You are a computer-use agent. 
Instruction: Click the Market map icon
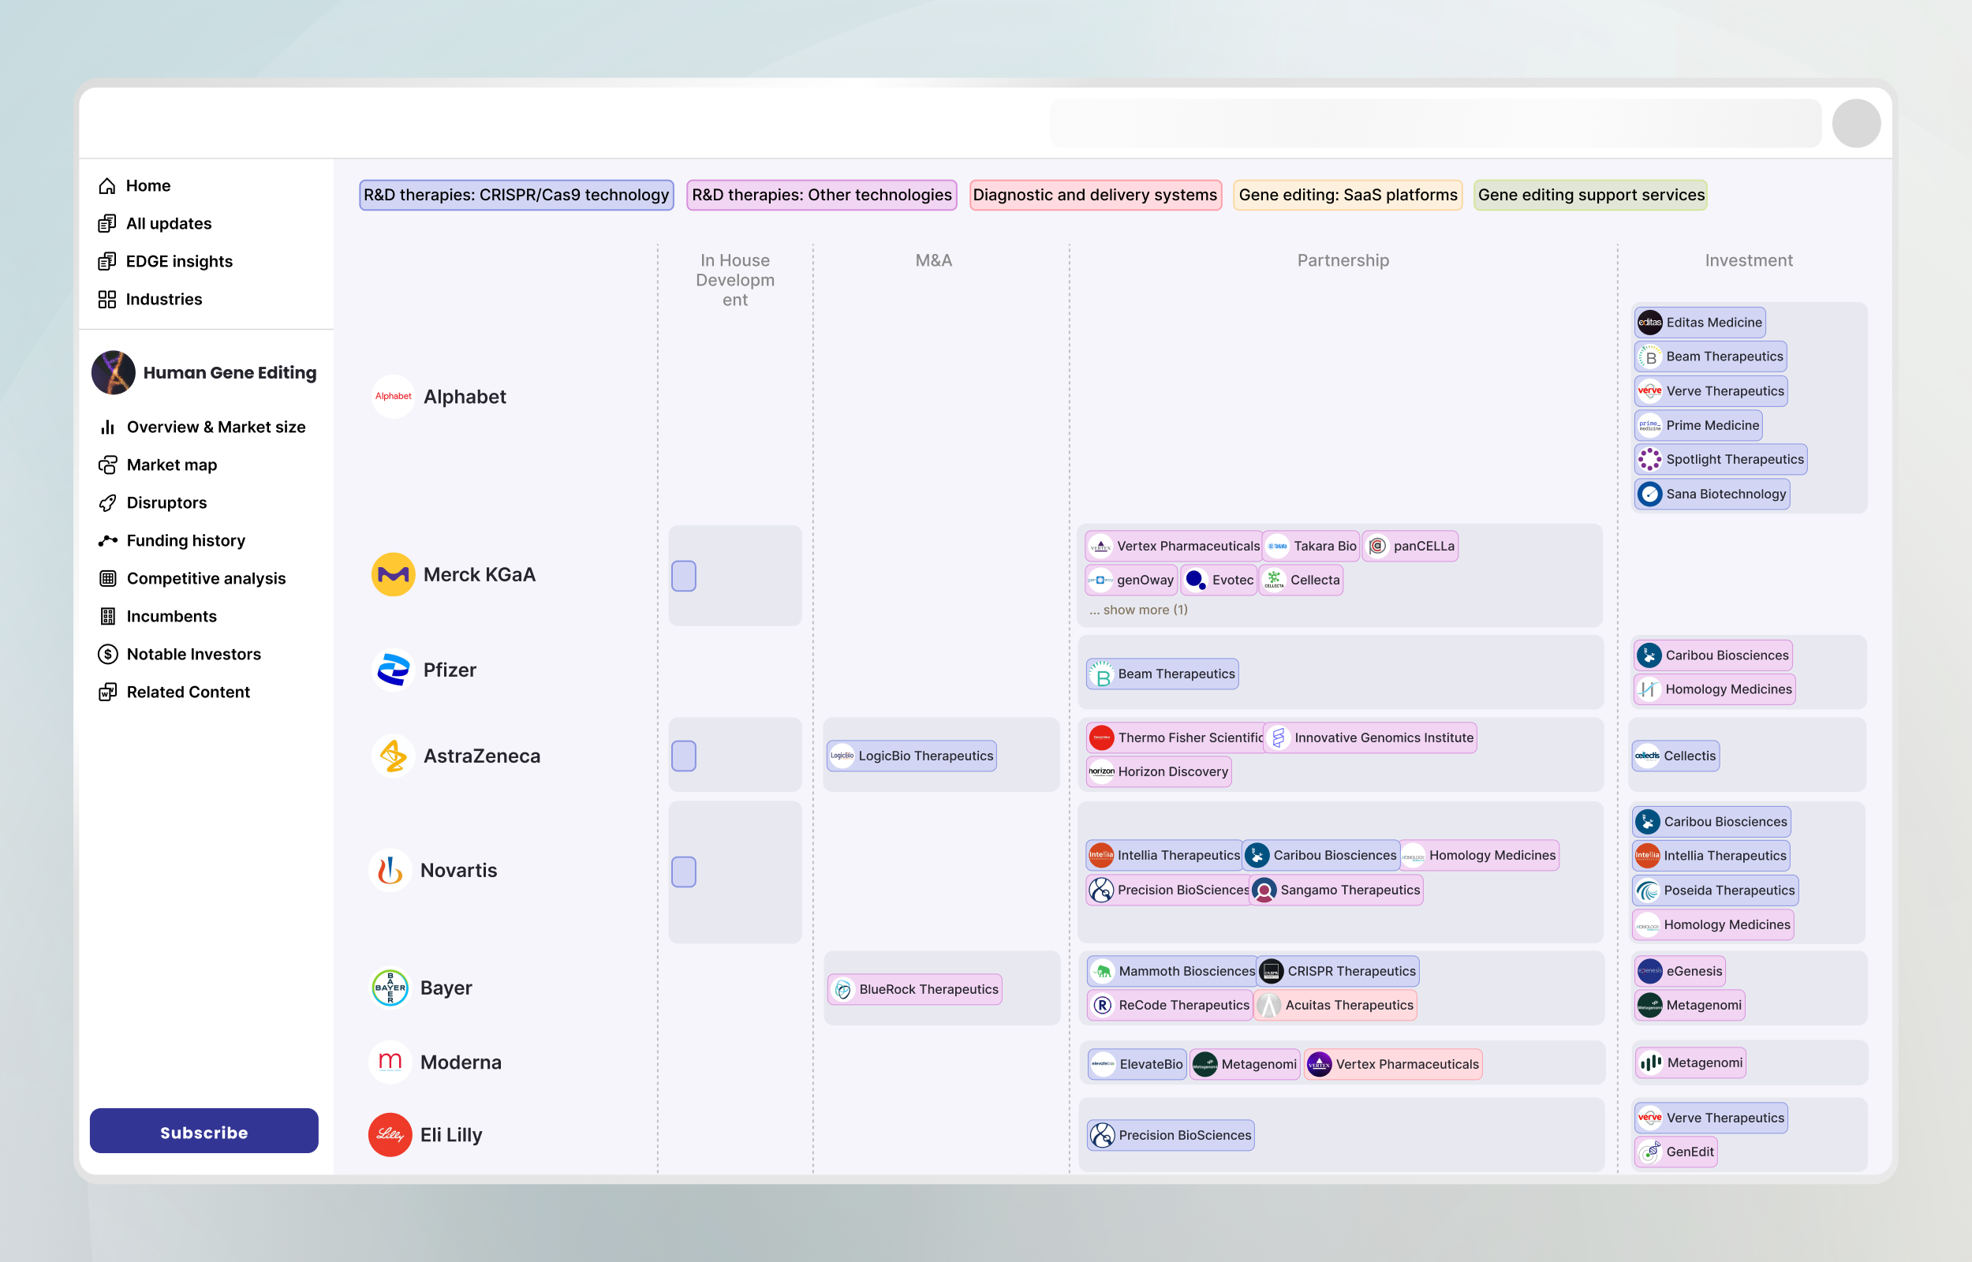pos(107,465)
